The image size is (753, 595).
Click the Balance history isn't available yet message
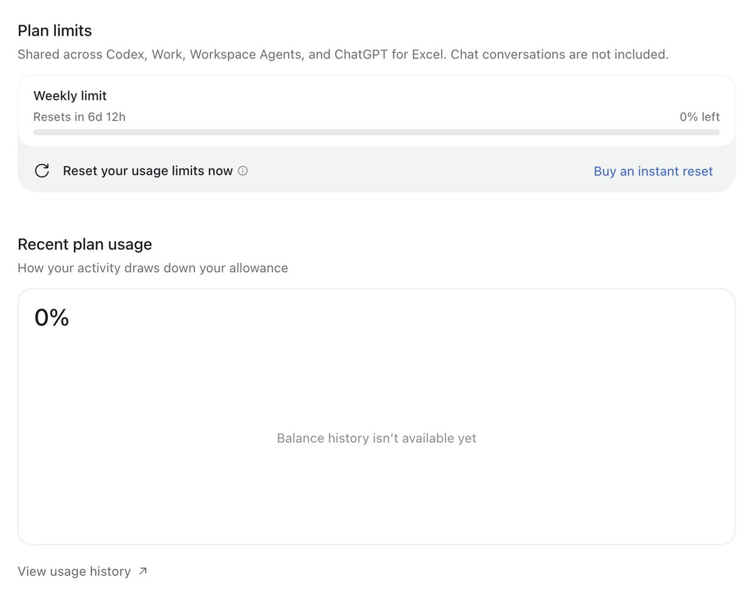pos(376,438)
